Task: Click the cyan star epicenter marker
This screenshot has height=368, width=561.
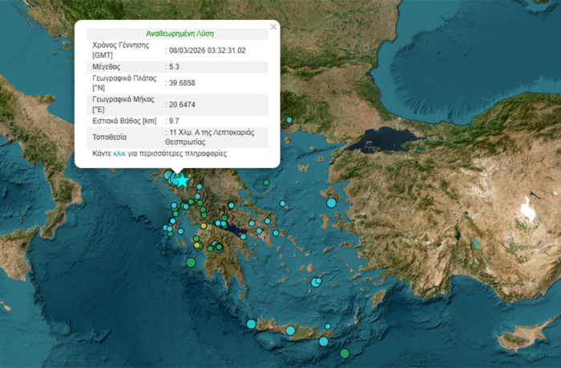Action: click(x=183, y=181)
